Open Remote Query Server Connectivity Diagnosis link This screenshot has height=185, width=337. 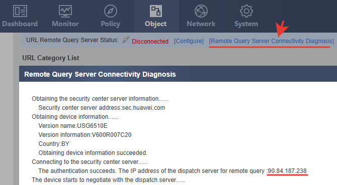pos(272,41)
